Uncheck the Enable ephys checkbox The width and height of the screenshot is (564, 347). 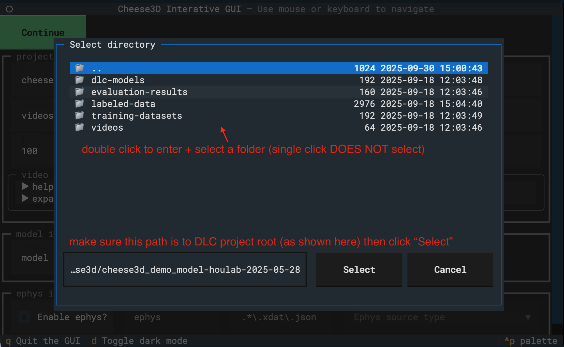point(24,317)
